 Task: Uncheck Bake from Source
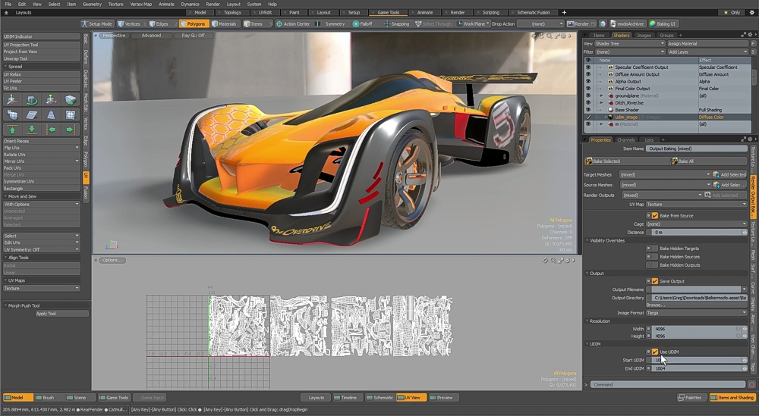(655, 216)
